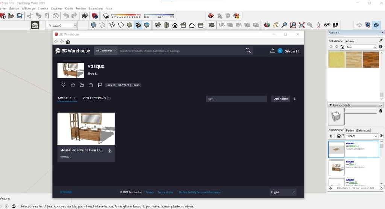Like vasque with the heart icon
Image resolution: width=385 pixels, height=209 pixels.
point(63,85)
